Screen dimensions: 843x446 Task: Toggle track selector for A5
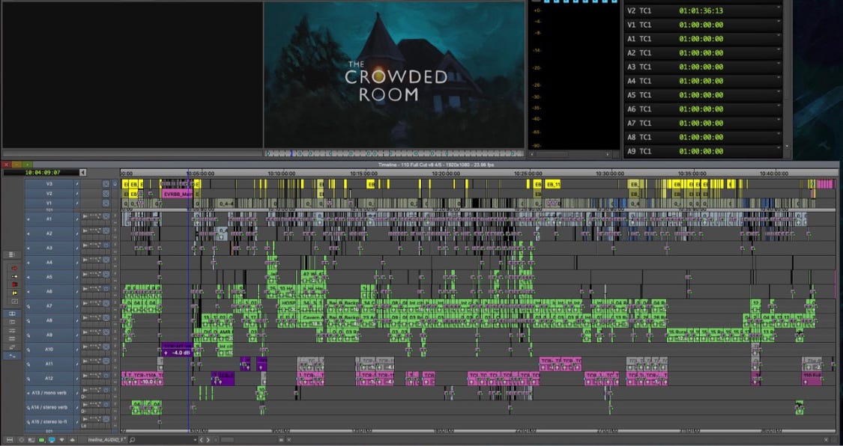click(49, 277)
